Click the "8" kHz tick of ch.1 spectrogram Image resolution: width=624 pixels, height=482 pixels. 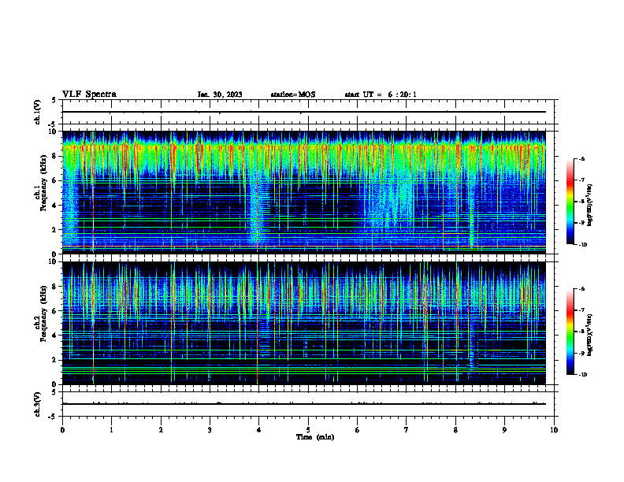[55, 156]
